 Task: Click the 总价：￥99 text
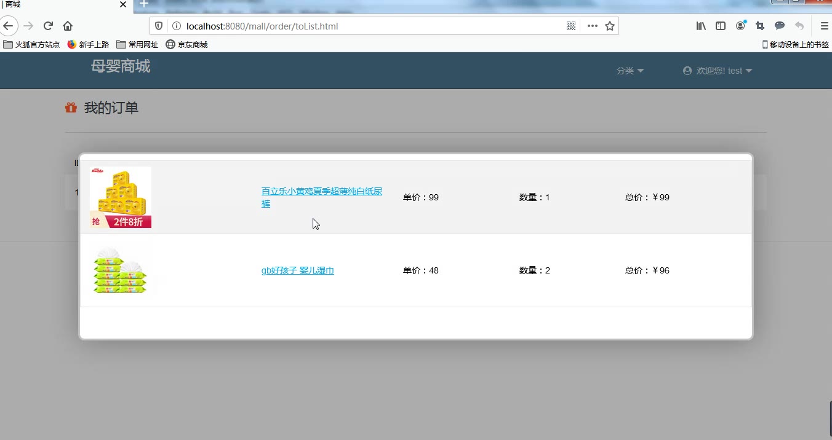tap(647, 197)
